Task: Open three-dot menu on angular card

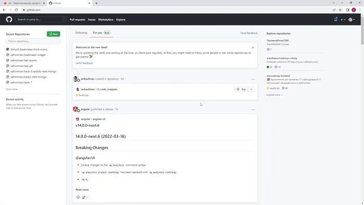Action: [253, 109]
